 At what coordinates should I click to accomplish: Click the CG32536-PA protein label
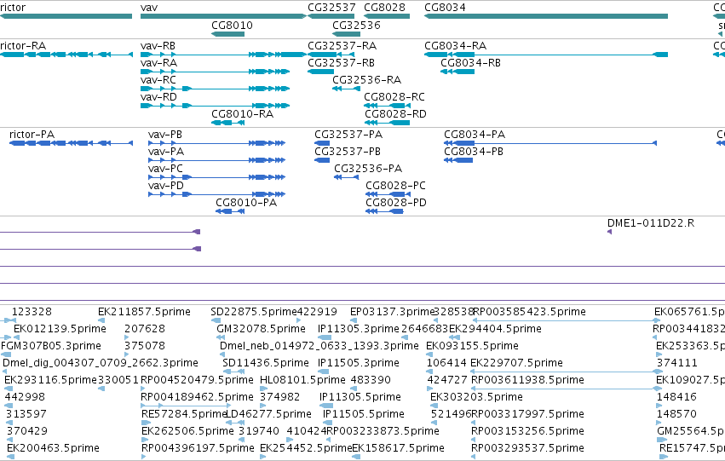(368, 169)
